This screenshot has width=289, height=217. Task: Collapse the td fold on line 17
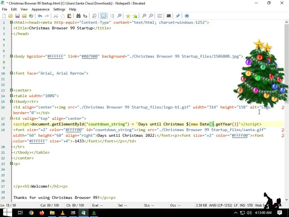tap(11, 118)
